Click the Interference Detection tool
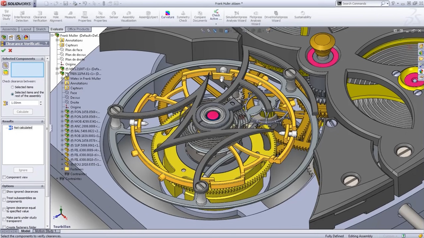Screen dimensions: 424x238 point(22,17)
